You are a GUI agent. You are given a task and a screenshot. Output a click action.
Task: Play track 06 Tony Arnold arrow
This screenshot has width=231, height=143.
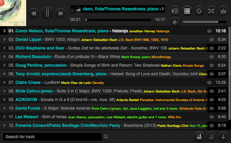click(4, 74)
